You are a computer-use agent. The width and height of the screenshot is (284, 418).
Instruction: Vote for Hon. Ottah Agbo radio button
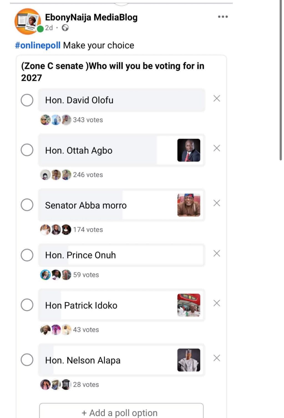click(x=27, y=150)
